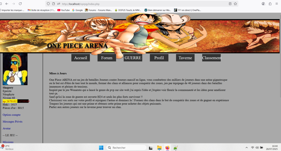Open the Firefox hamburger menu

pyautogui.click(x=277, y=4)
